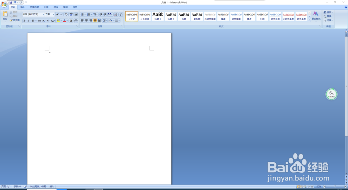Click the Cut (剪切) button

tap(14, 13)
